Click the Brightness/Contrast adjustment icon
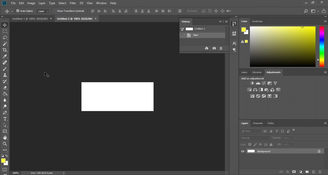This screenshot has width=328, height=175. tap(252, 83)
